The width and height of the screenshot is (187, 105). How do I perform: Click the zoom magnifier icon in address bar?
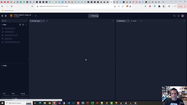click(x=119, y=6)
